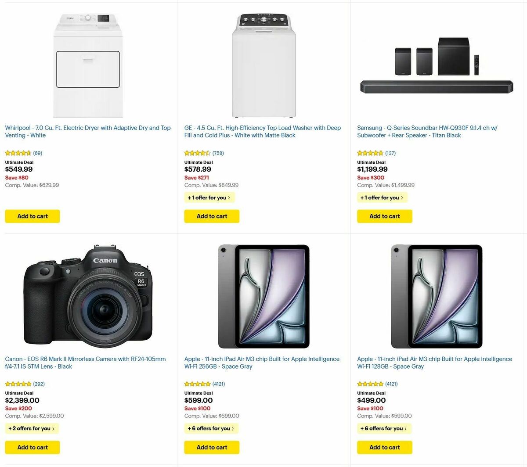This screenshot has height=467, width=527.
Task: Add the Samsung Q-Series Soundbar to cart
Action: (x=385, y=216)
